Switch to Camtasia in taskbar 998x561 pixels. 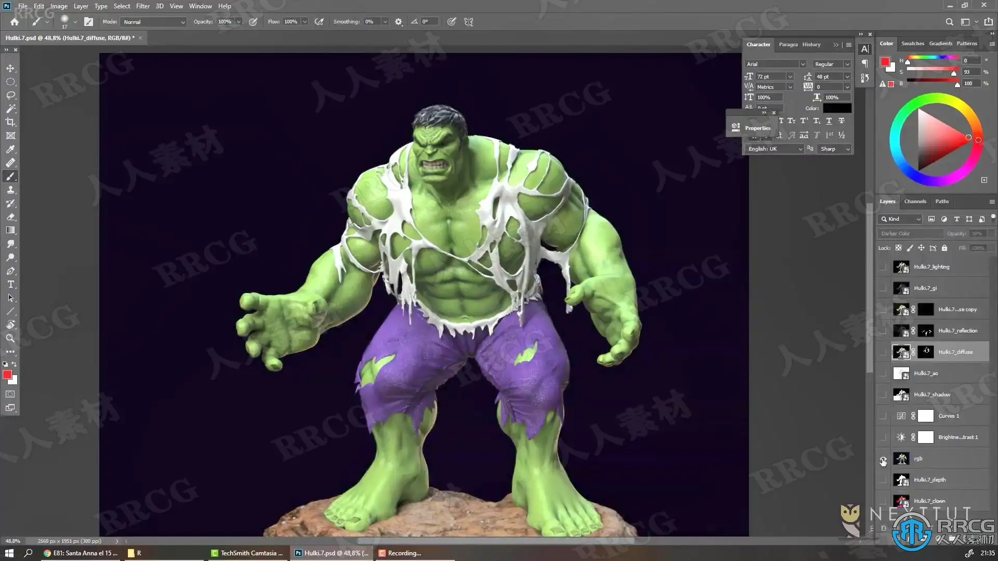point(247,553)
